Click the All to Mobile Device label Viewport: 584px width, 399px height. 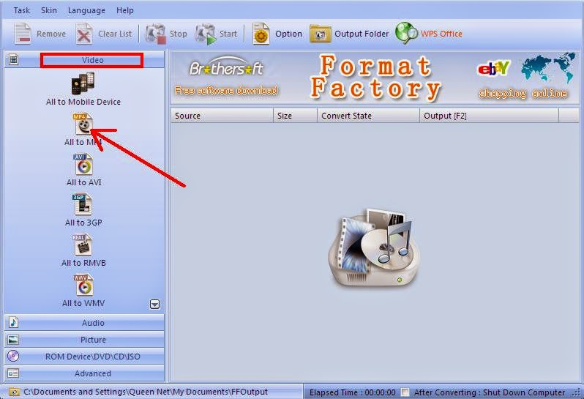83,102
